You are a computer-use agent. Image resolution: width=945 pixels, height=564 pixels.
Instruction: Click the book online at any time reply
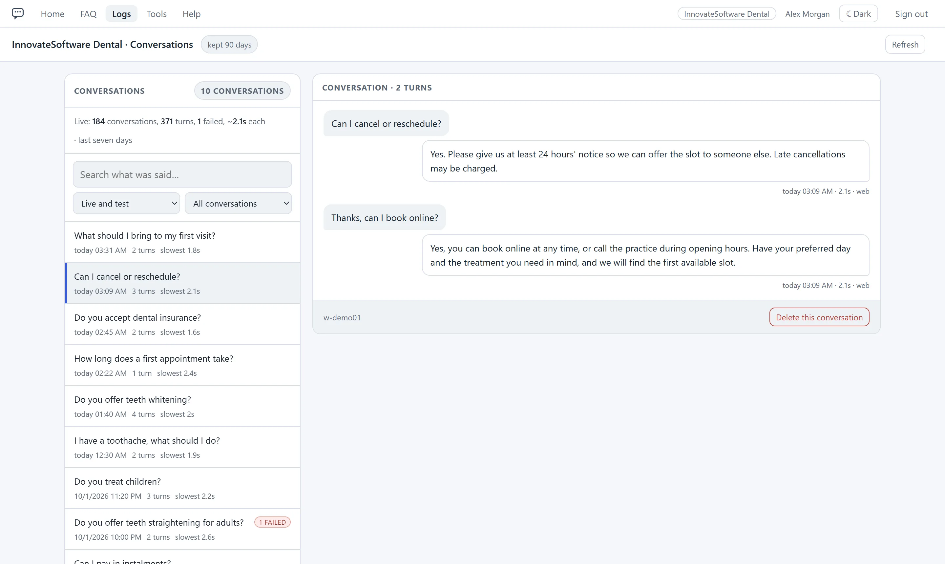pyautogui.click(x=645, y=255)
